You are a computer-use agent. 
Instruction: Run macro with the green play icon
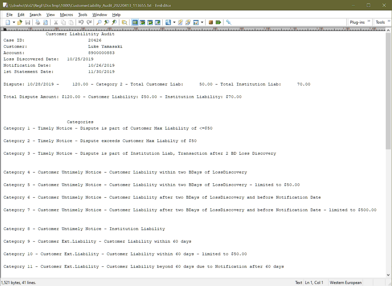coord(218,22)
